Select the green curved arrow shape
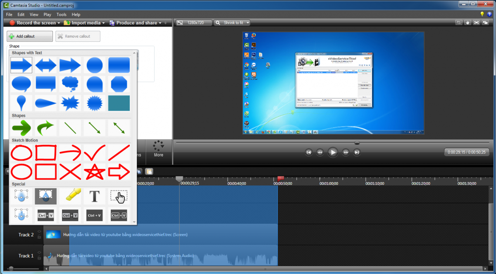 [45, 128]
